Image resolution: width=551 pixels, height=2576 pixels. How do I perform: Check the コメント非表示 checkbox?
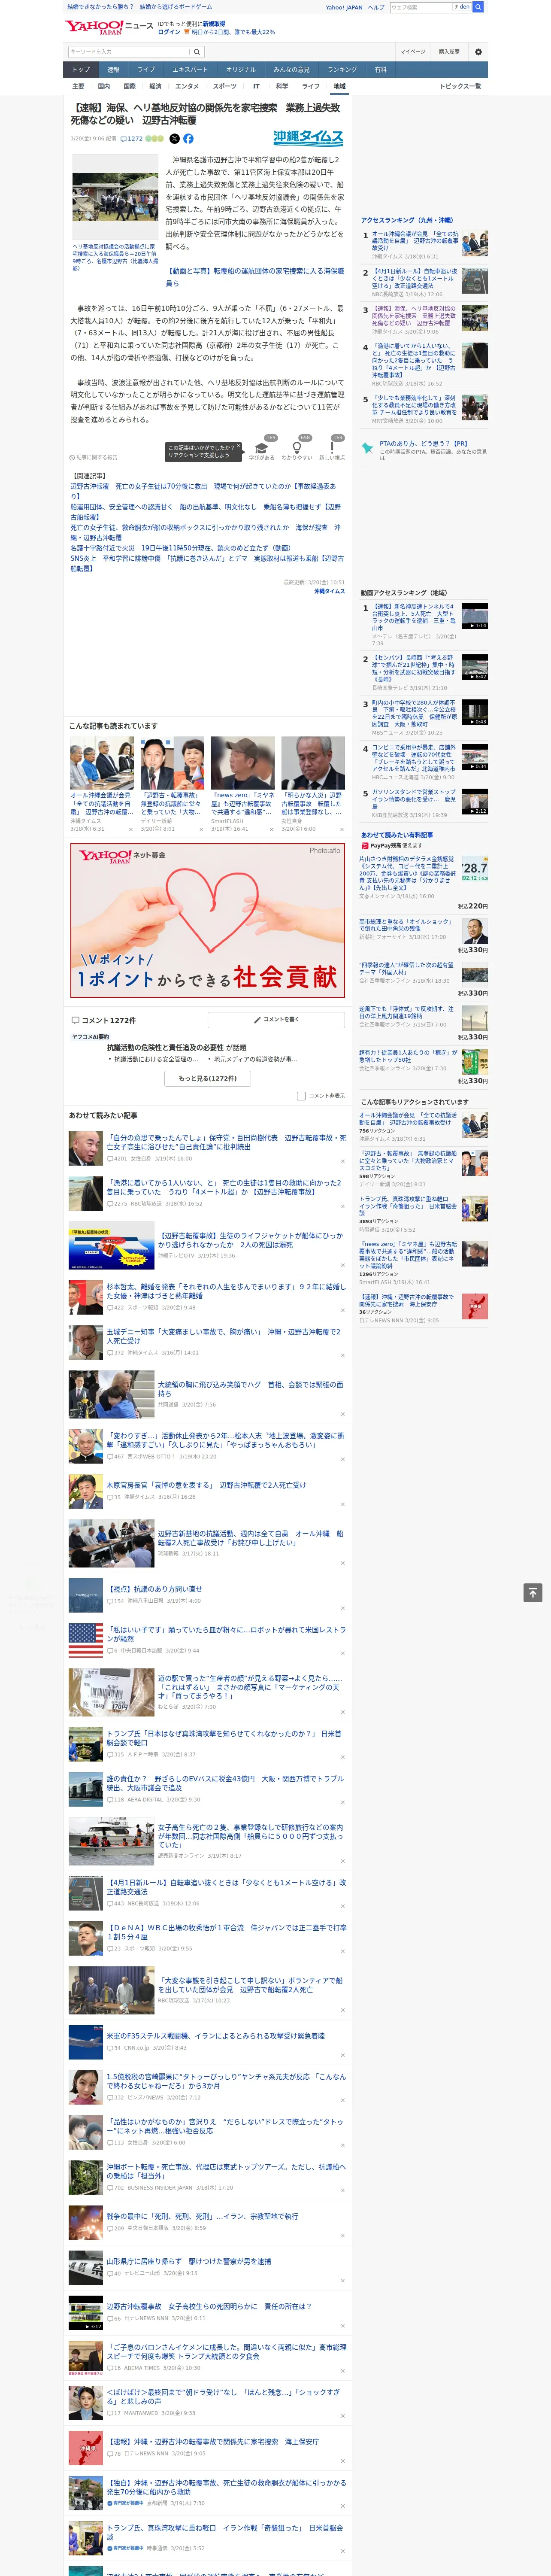pos(301,1096)
